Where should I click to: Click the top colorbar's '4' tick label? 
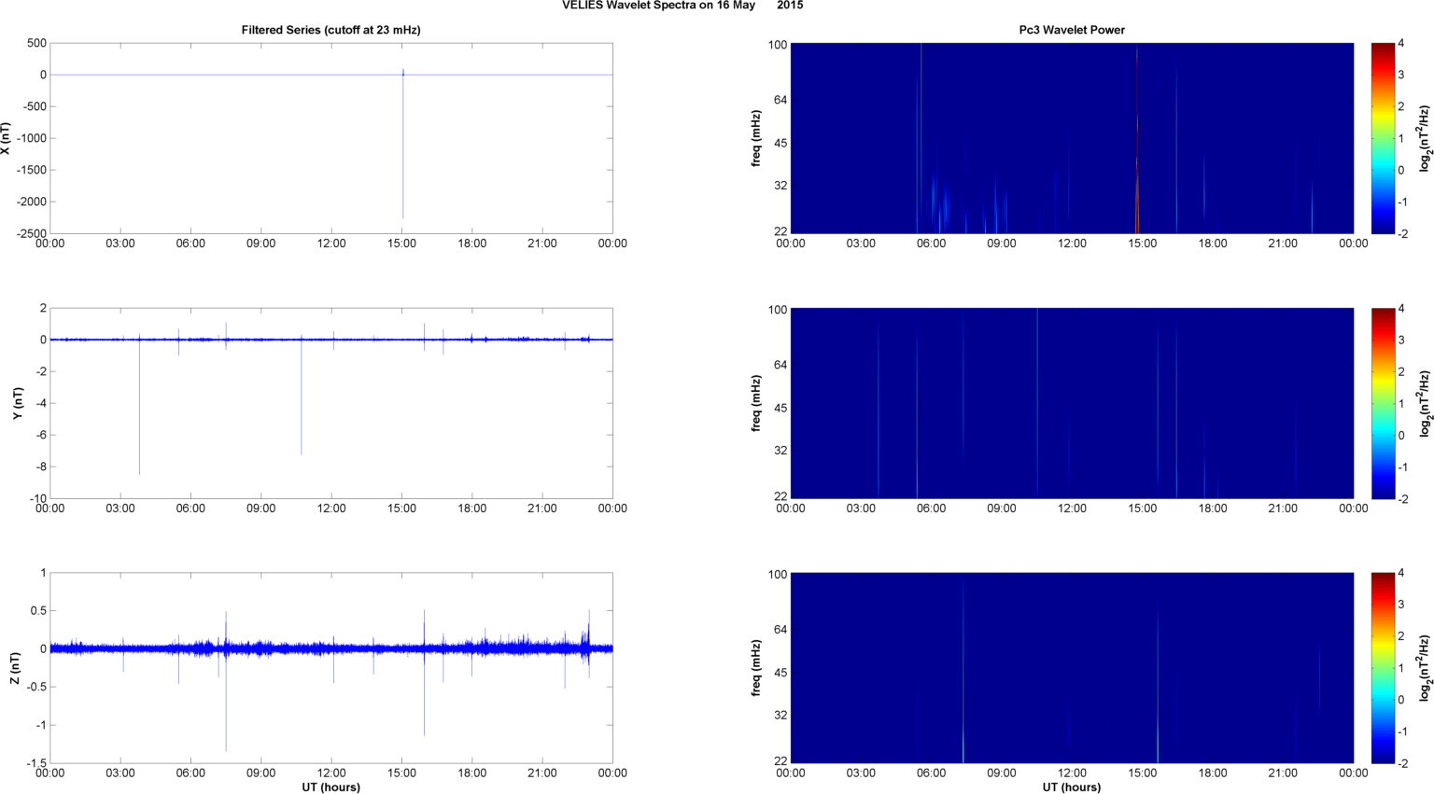[1401, 44]
